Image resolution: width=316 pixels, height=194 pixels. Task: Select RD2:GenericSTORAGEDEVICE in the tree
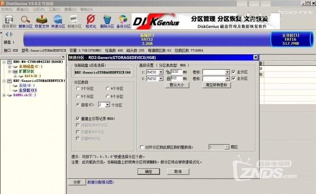point(39,81)
